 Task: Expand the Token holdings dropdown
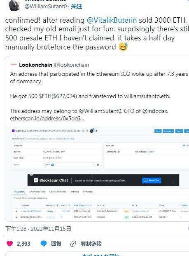[69, 165]
